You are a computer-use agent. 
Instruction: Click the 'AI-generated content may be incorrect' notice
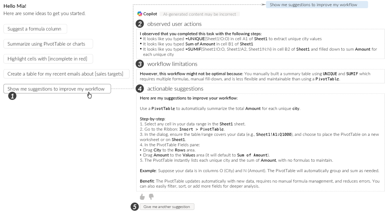[x=199, y=14]
